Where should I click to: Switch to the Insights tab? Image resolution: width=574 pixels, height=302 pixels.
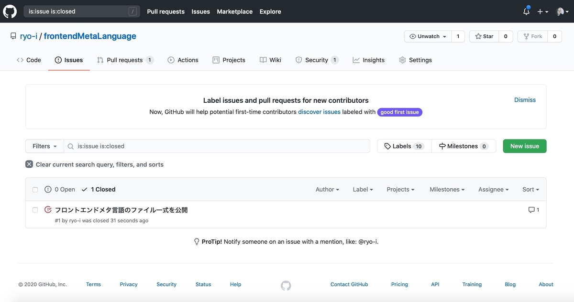click(x=368, y=60)
